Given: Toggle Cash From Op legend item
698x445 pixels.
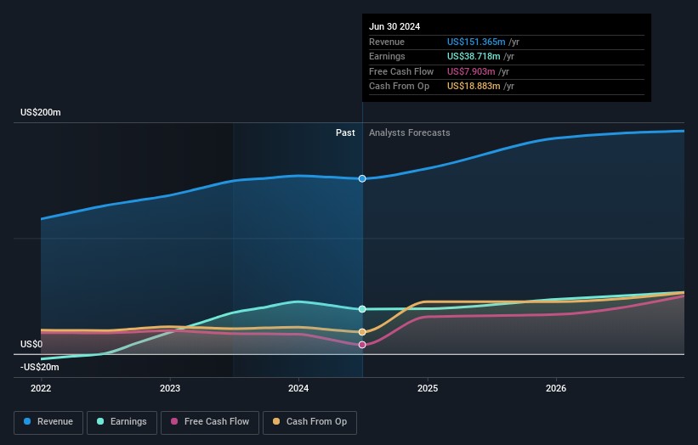Looking at the screenshot, I should pos(311,422).
